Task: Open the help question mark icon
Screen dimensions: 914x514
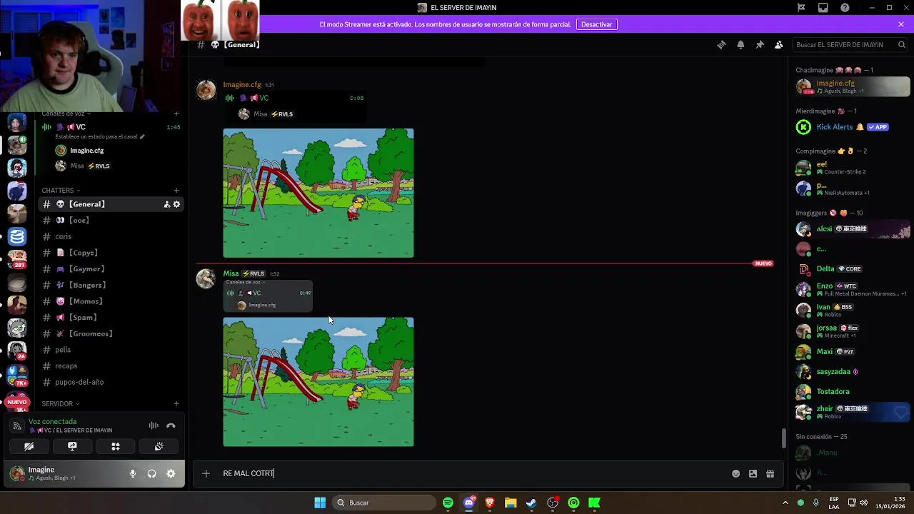Action: 845,7
